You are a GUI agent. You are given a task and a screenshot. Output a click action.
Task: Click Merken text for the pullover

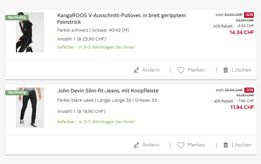(196, 70)
